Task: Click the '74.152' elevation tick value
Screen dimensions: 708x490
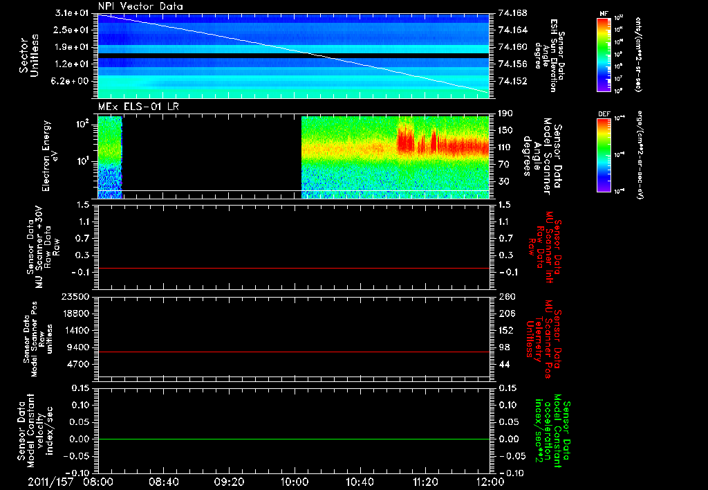Action: click(x=512, y=82)
